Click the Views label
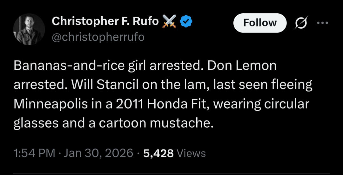Screen dimensions: 343x175 191,154
